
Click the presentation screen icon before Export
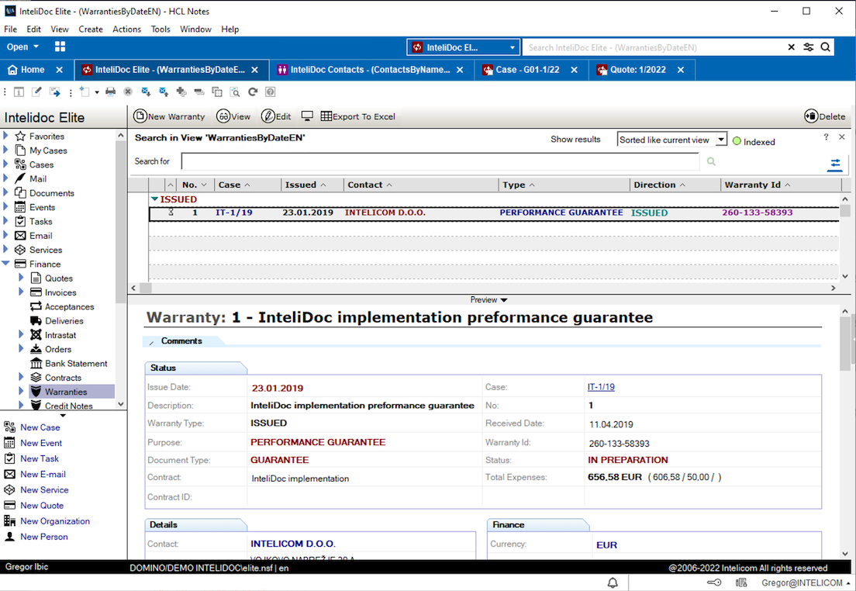click(x=307, y=116)
